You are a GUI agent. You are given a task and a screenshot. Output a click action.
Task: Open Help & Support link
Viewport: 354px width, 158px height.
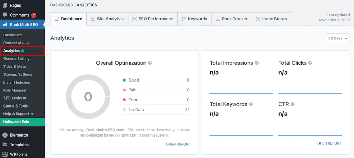pos(18,114)
